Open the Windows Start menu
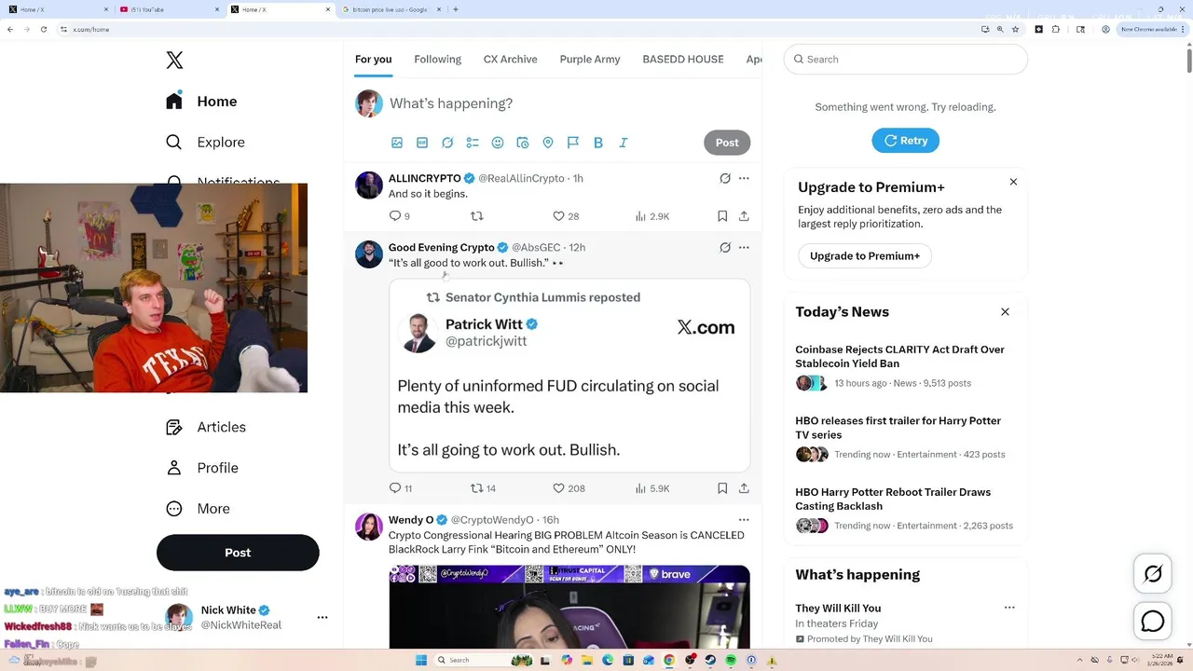1193x671 pixels. point(421,660)
